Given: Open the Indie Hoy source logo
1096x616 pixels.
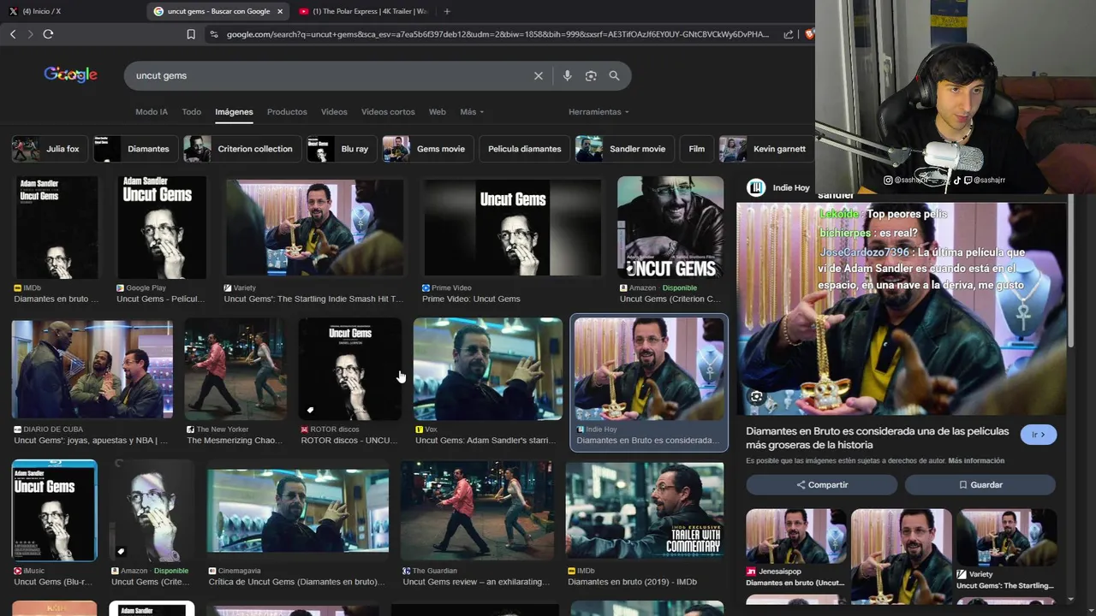Looking at the screenshot, I should (x=756, y=188).
